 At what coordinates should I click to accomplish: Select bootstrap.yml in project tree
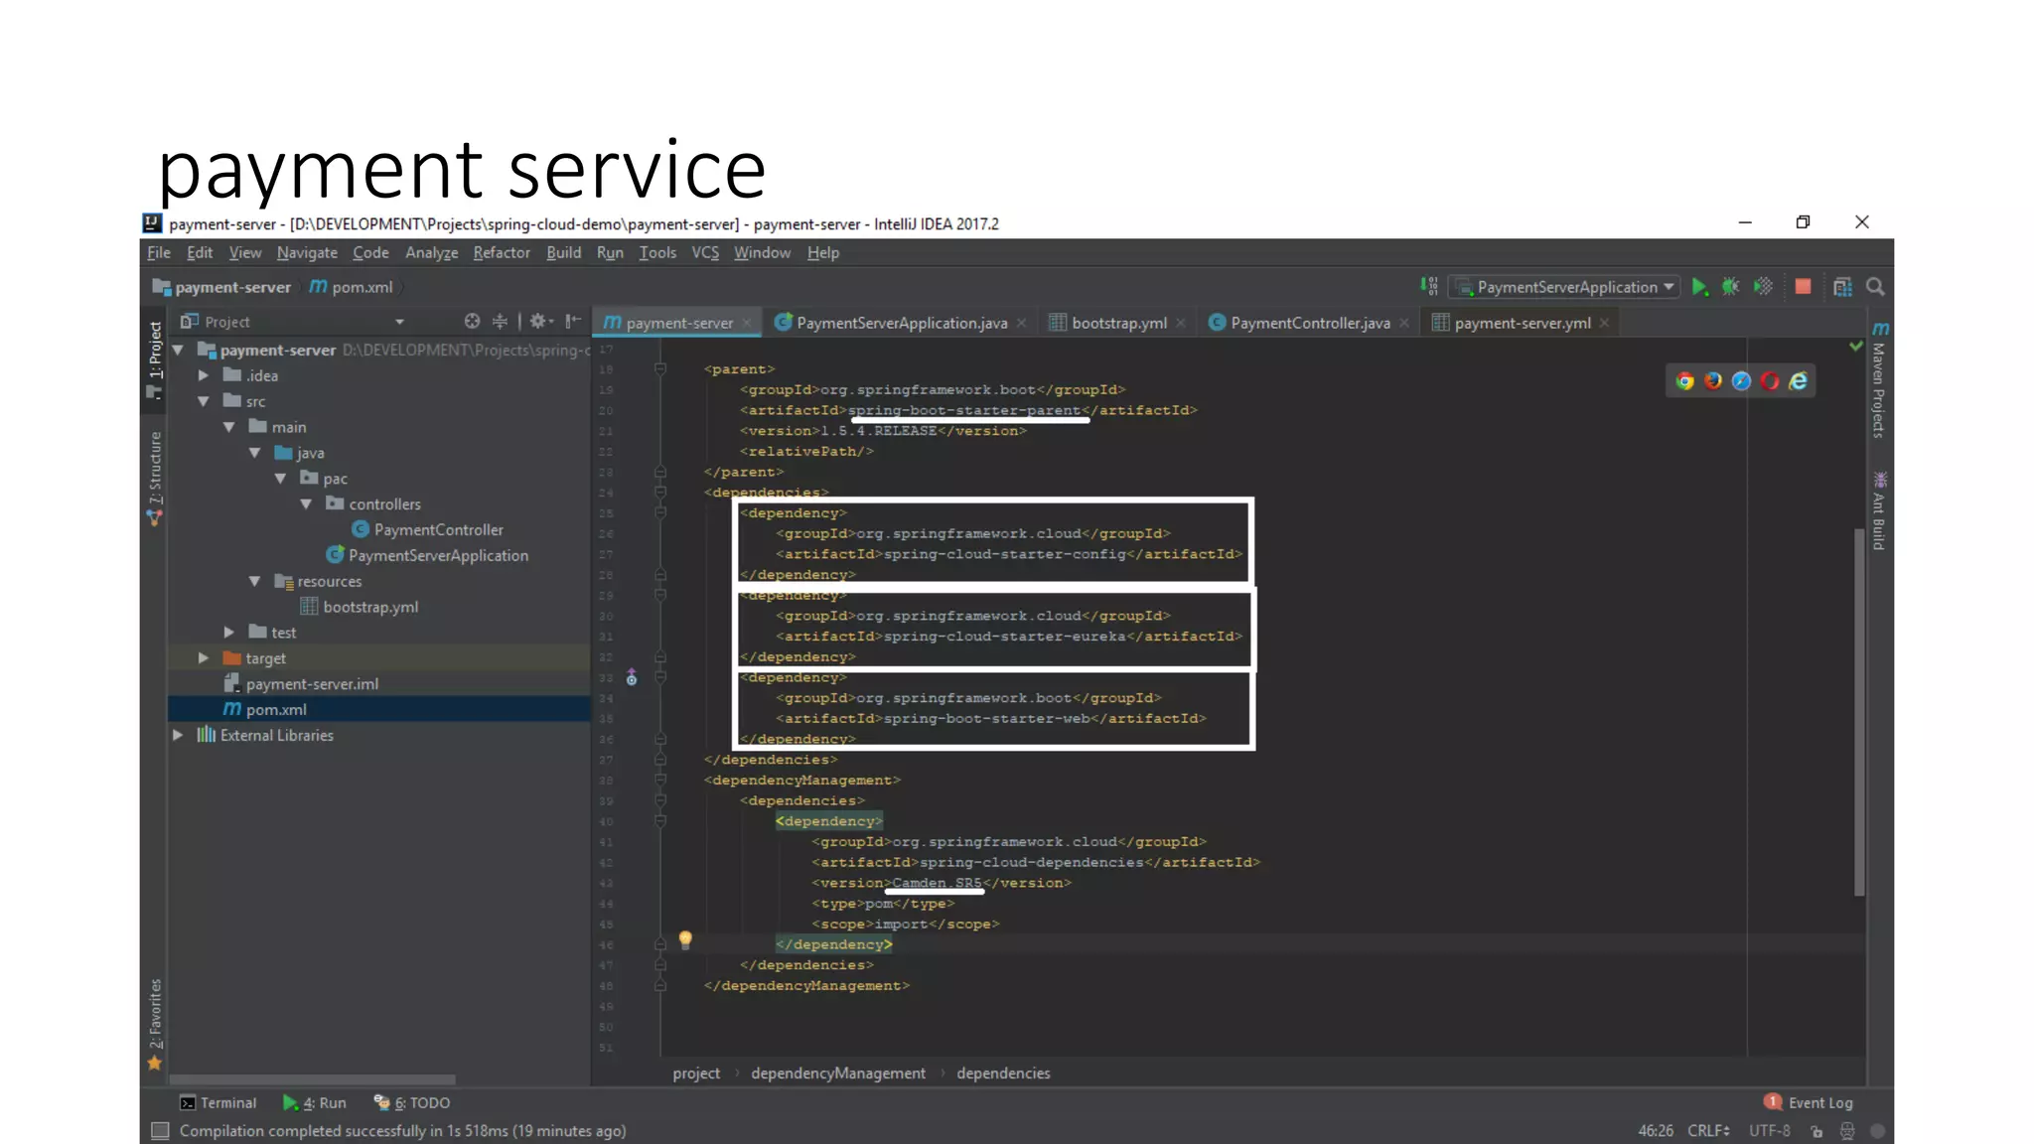click(x=359, y=607)
